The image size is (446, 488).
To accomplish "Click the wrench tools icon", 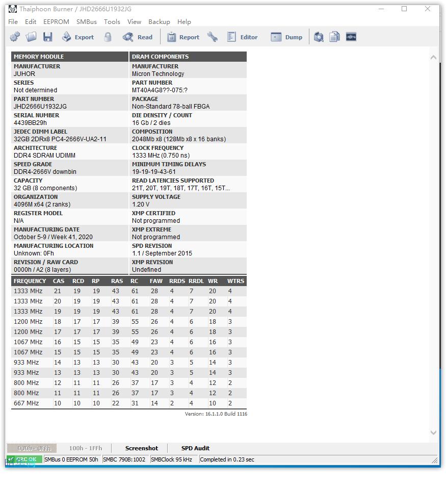I will [213, 37].
